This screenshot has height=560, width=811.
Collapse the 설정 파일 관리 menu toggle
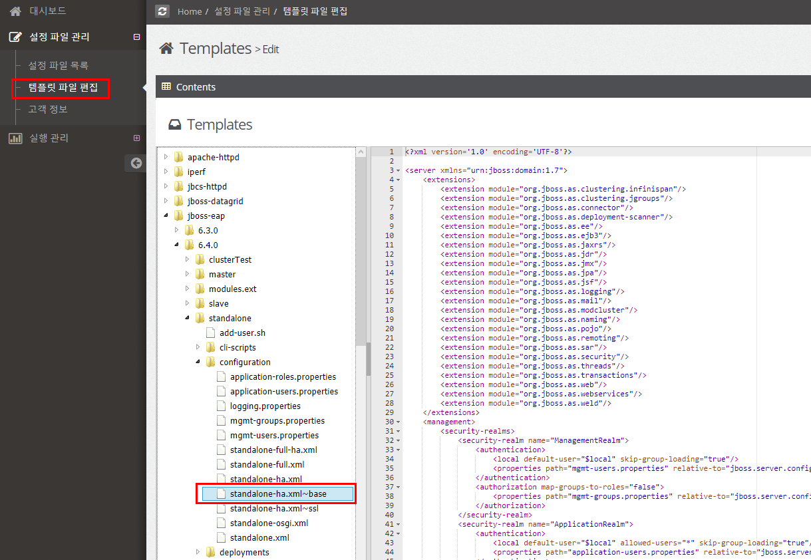(136, 37)
